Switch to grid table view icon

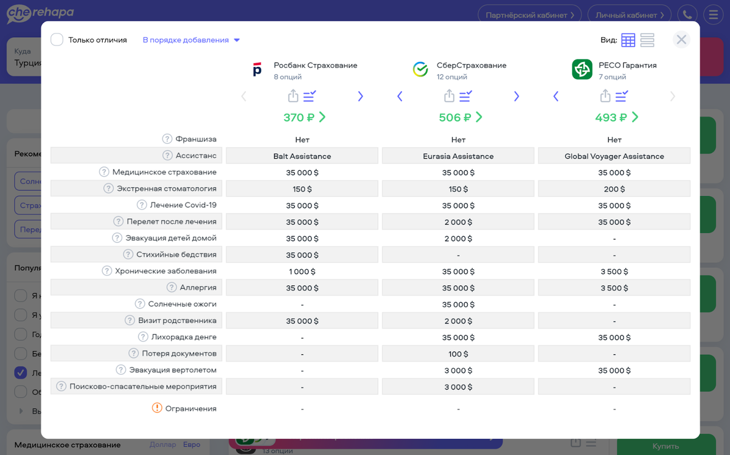[x=628, y=40]
